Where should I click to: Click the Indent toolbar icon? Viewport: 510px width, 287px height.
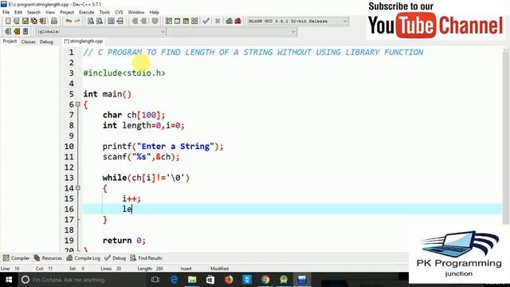tap(135, 22)
